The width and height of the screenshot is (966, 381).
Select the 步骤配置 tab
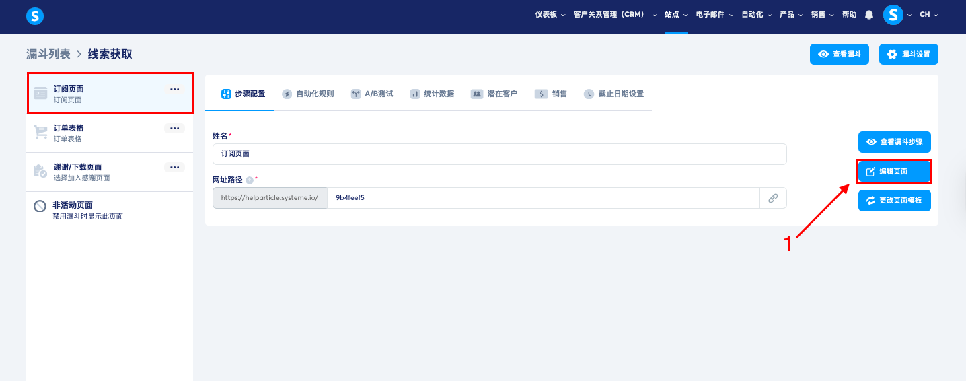[244, 94]
